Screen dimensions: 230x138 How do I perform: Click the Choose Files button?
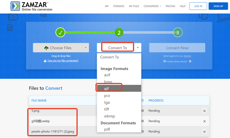coord(57,48)
